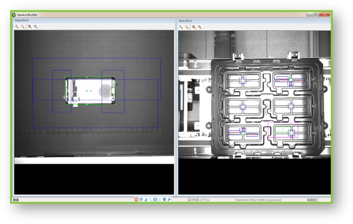The width and height of the screenshot is (353, 224).
Task: Open the wrench settings icon in IME bar
Action: click(x=169, y=199)
